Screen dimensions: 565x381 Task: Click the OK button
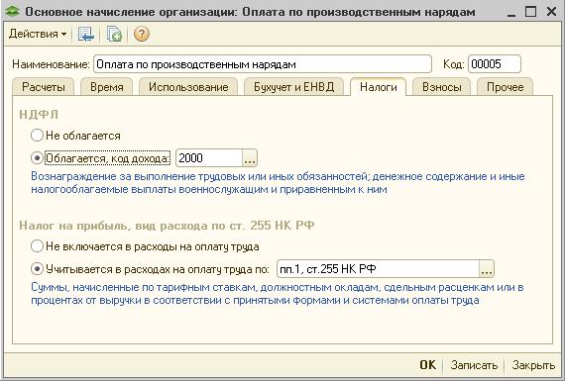[427, 365]
